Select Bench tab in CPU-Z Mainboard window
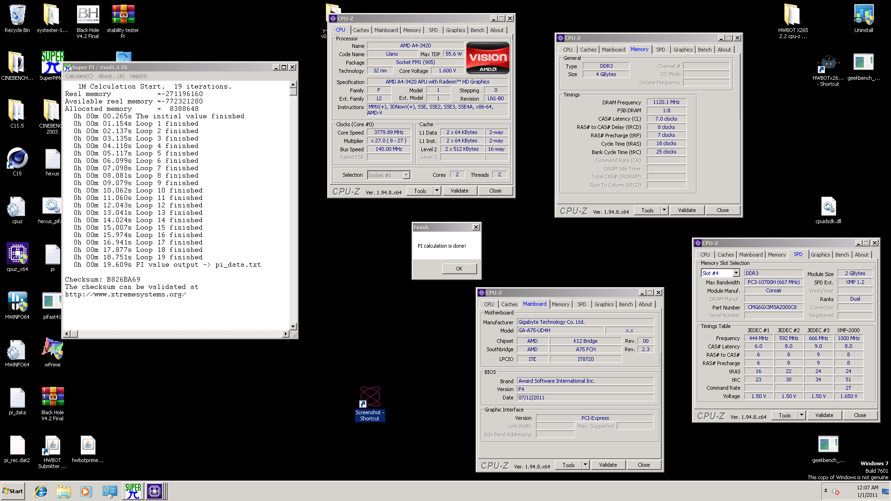This screenshot has width=891, height=501. (x=626, y=304)
